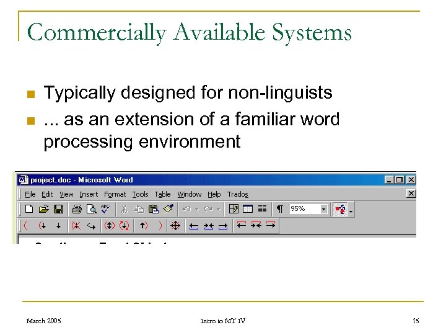Click the Undo arrow icon
Image resolution: width=446 pixels, height=335 pixels.
[186, 210]
